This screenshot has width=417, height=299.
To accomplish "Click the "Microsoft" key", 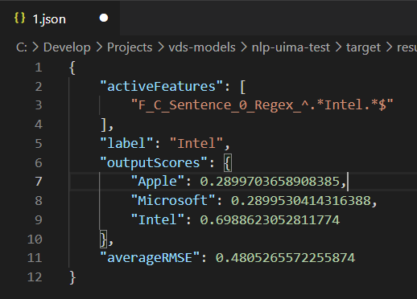I will [x=173, y=200].
